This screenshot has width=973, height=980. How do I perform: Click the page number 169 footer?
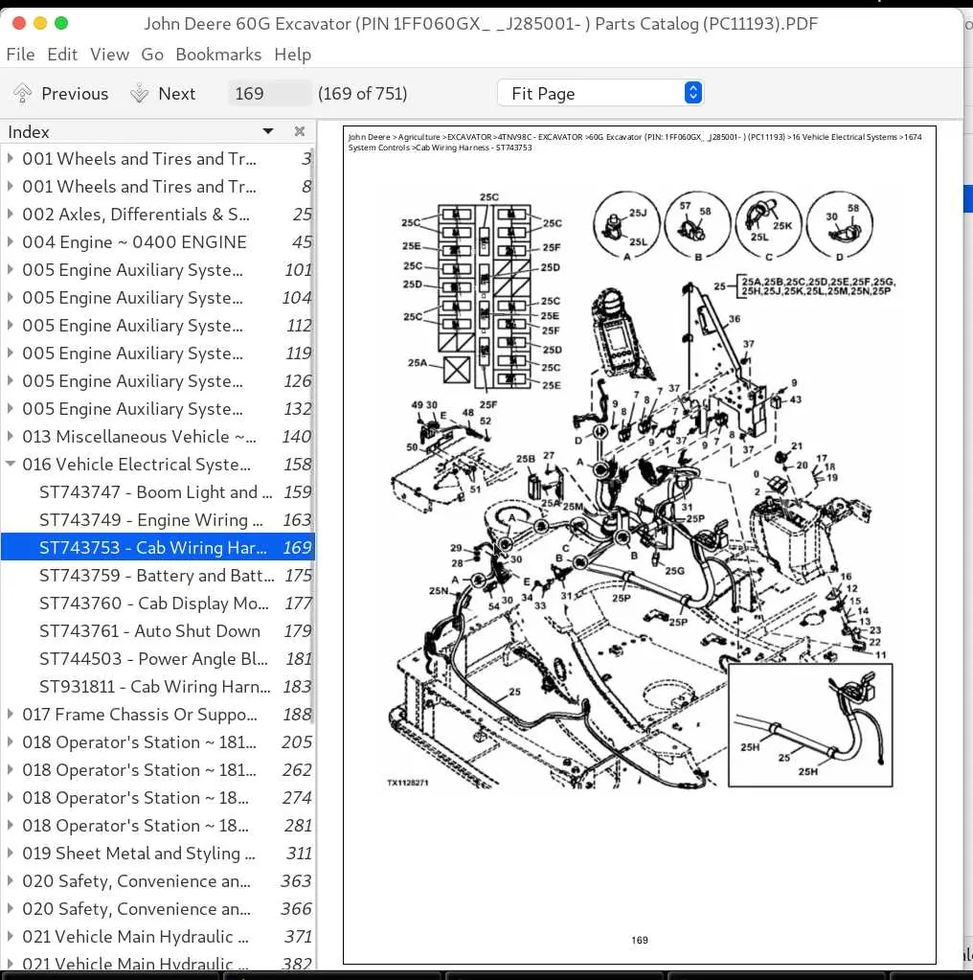click(640, 940)
